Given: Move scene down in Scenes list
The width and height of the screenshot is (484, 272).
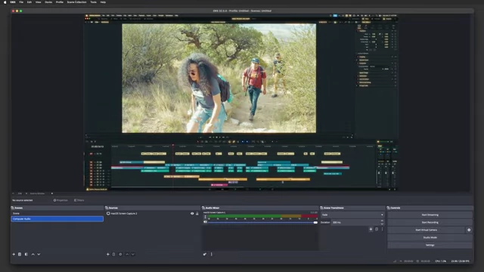Looking at the screenshot, I should (39, 254).
